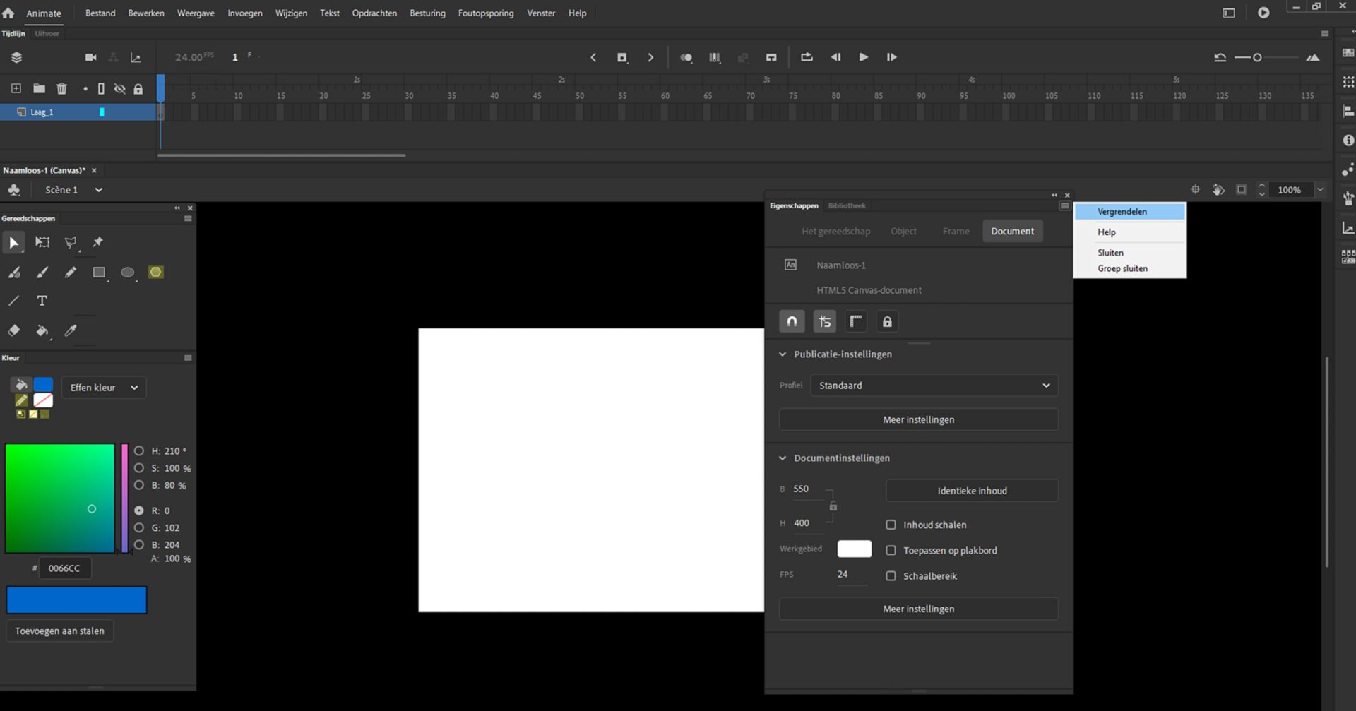Enable the Inhoud schalen checkbox
This screenshot has height=711, width=1356.
tap(891, 525)
